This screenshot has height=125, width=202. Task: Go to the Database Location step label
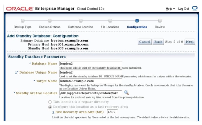tap(81, 27)
